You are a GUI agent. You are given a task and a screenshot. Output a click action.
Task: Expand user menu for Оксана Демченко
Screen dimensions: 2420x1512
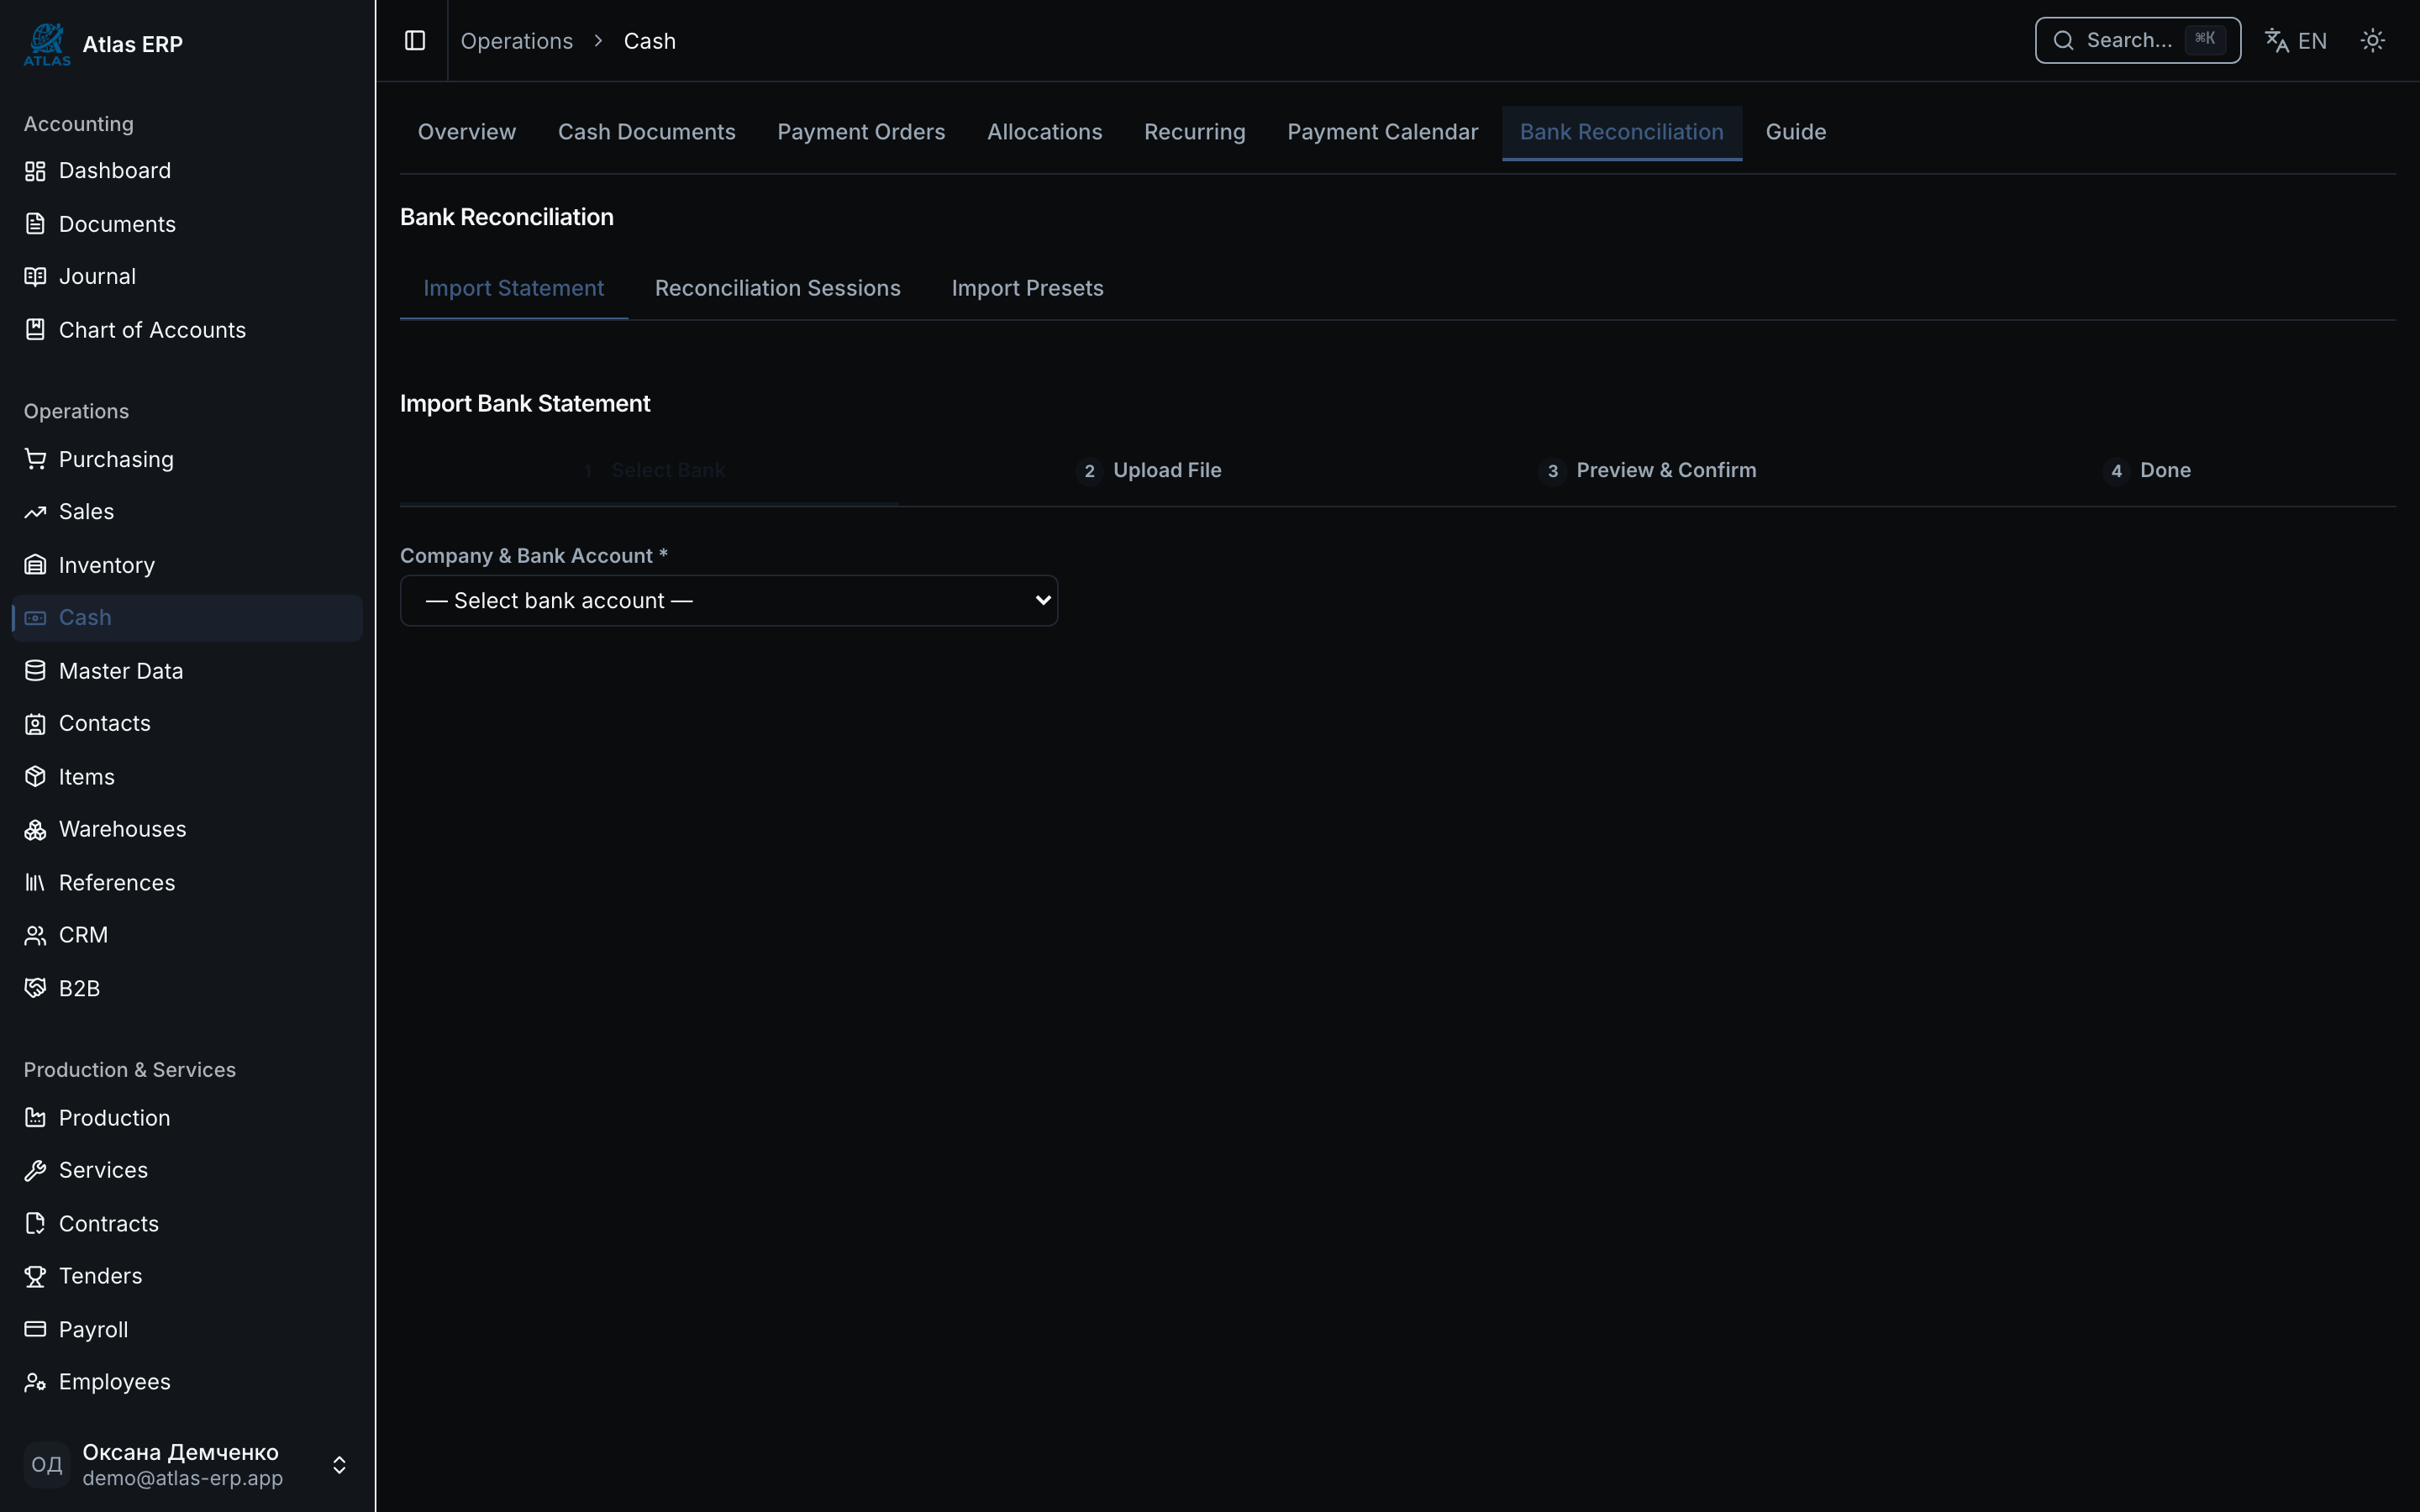(x=188, y=1465)
